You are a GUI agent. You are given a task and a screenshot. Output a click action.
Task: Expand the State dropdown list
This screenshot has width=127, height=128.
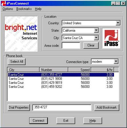(x=96, y=31)
